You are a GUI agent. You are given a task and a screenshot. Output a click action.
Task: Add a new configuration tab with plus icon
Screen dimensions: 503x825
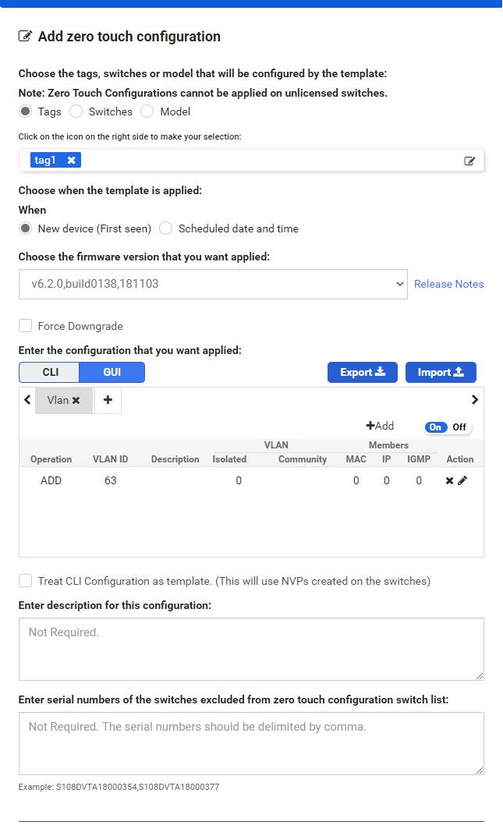tap(108, 400)
